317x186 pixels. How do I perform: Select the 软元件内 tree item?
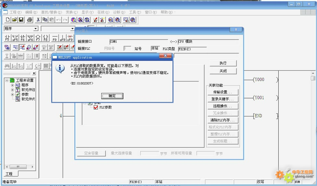point(28,99)
